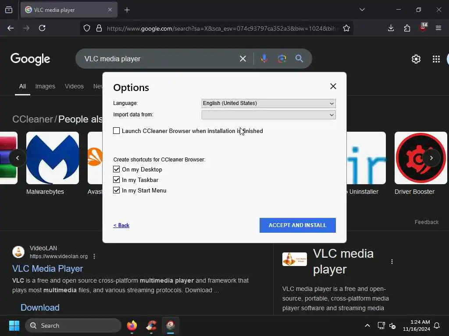Open Firefox View recent browsing icon
Screen dimensions: 449x336
(x=9, y=10)
